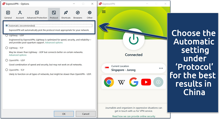Launch the Google shortcut
Image resolution: width=219 pixels, height=119 pixels.
point(134,82)
